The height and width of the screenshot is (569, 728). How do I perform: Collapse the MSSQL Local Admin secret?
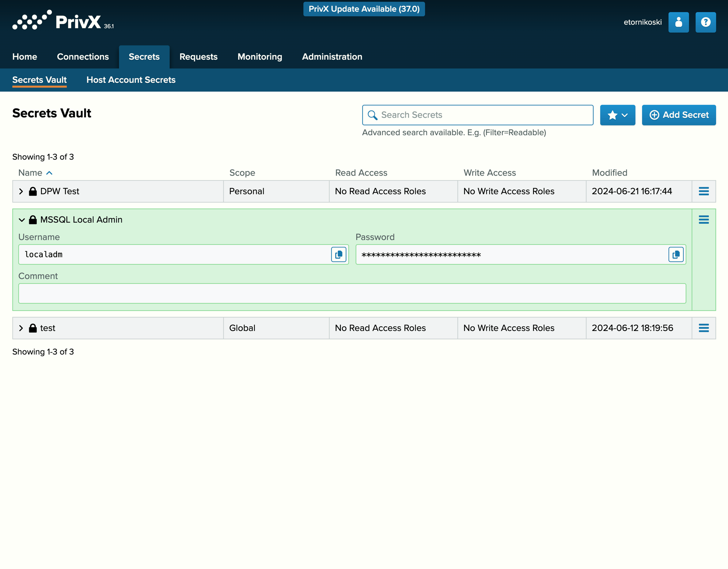click(x=21, y=219)
